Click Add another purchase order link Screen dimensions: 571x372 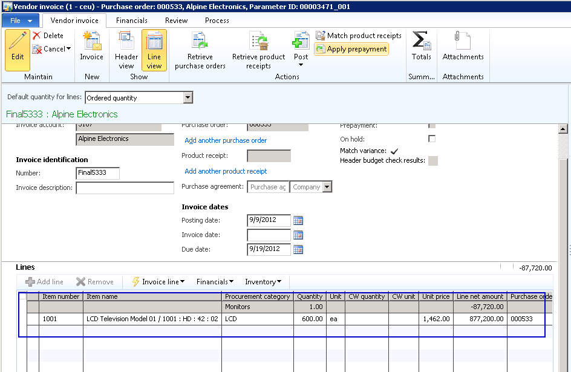[x=226, y=140]
